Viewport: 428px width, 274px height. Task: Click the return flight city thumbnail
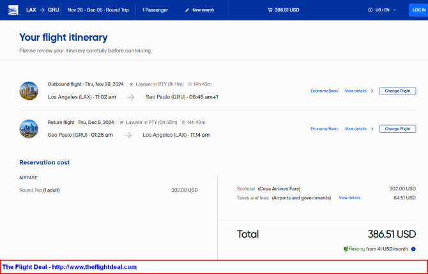[29, 129]
